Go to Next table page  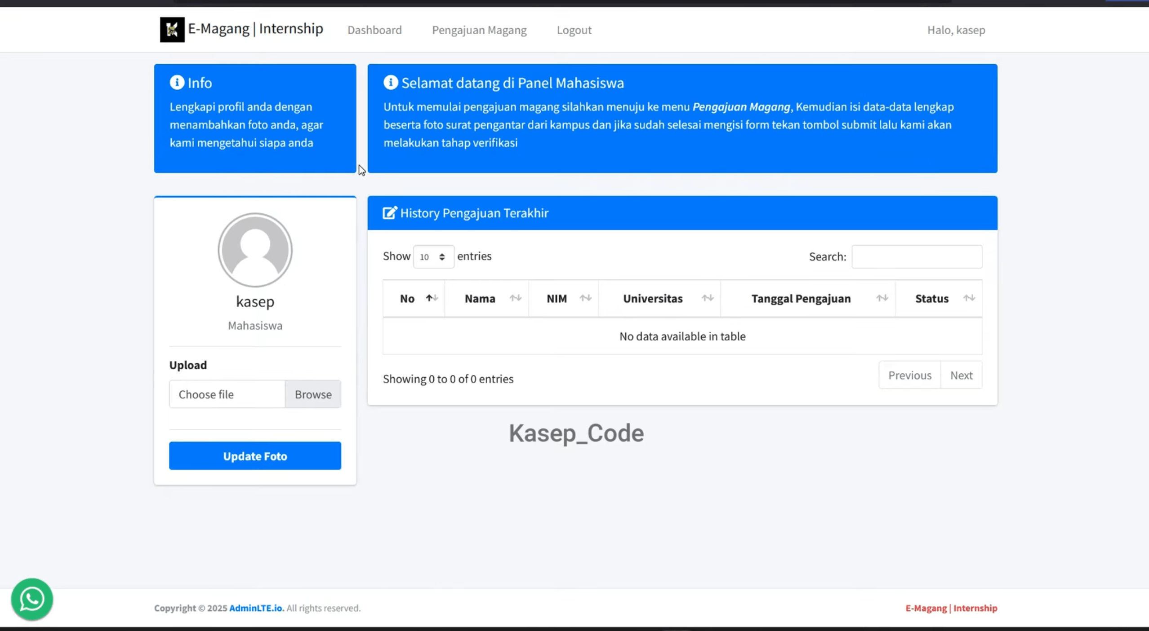tap(961, 375)
